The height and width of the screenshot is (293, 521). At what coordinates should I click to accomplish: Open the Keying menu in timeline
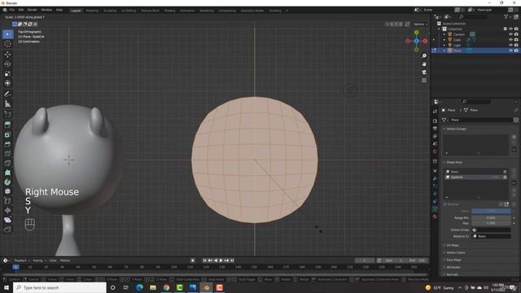[x=39, y=260]
